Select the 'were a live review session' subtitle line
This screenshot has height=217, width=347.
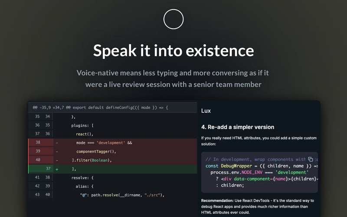pyautogui.click(x=173, y=84)
